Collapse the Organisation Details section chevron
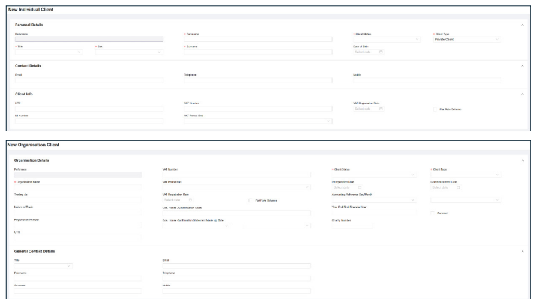Viewport: 542px width, 299px height. click(522, 160)
